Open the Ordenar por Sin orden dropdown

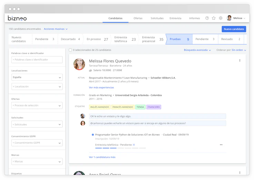coord(239,50)
